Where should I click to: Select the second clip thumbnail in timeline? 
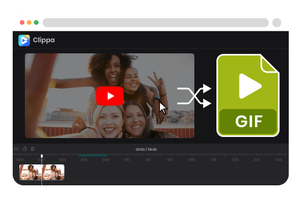53,172
